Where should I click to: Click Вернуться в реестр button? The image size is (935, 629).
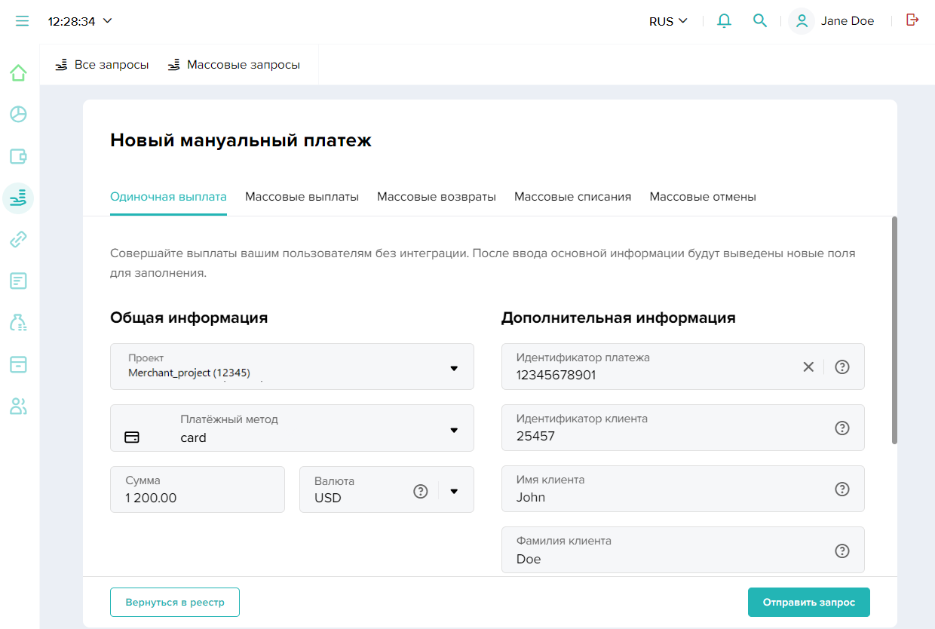pos(174,603)
